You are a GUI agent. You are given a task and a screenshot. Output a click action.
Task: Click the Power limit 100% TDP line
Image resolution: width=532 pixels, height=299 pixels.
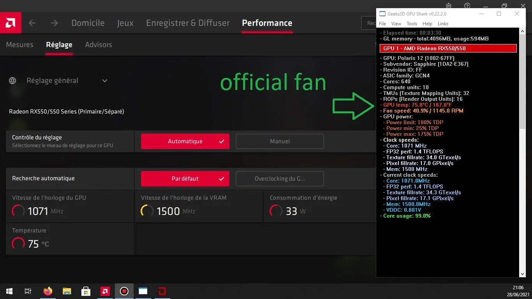pyautogui.click(x=413, y=122)
